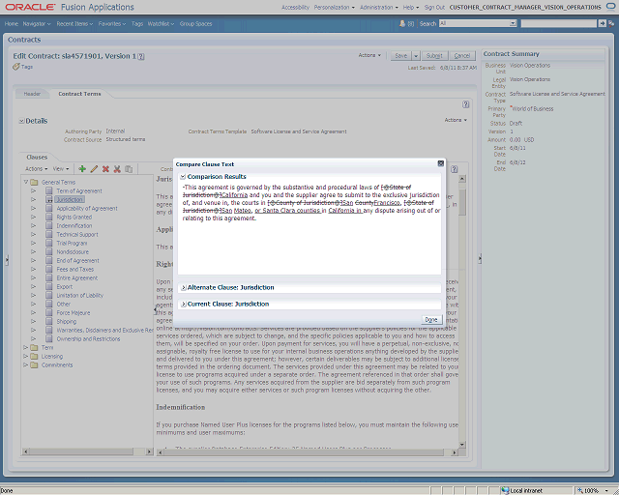This screenshot has width=619, height=495.
Task: Expand the Licensing folder node
Action: 26,356
